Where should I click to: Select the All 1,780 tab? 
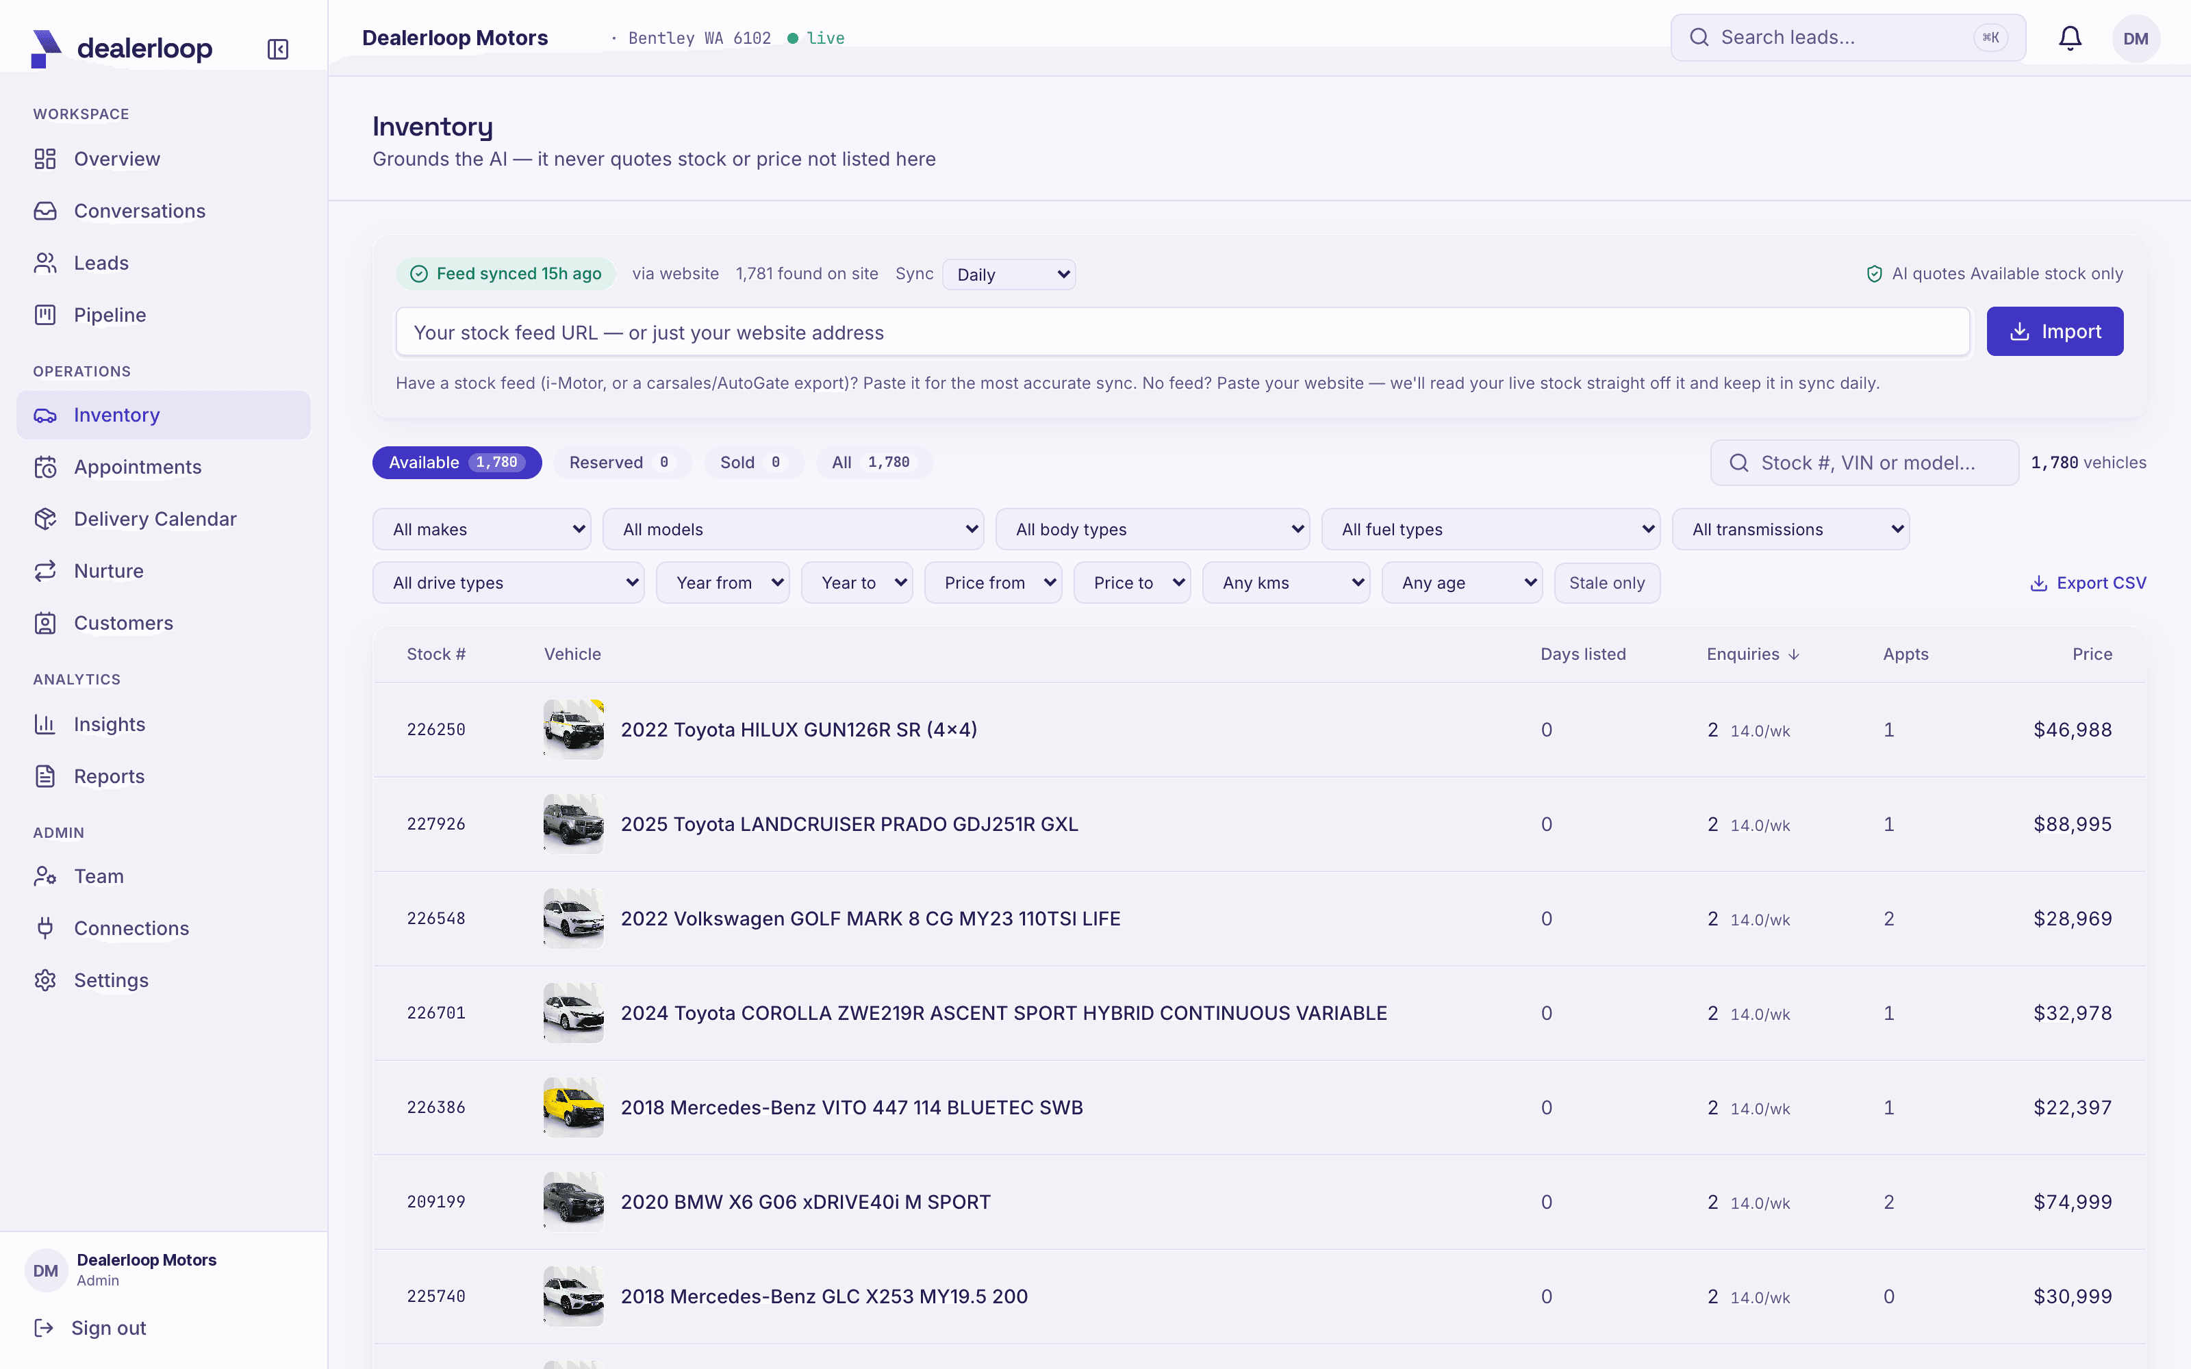pyautogui.click(x=874, y=463)
